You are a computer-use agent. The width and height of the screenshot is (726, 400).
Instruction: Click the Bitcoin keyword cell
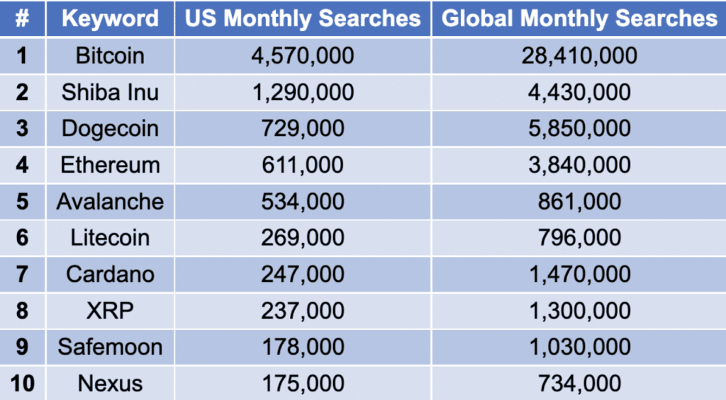110,55
